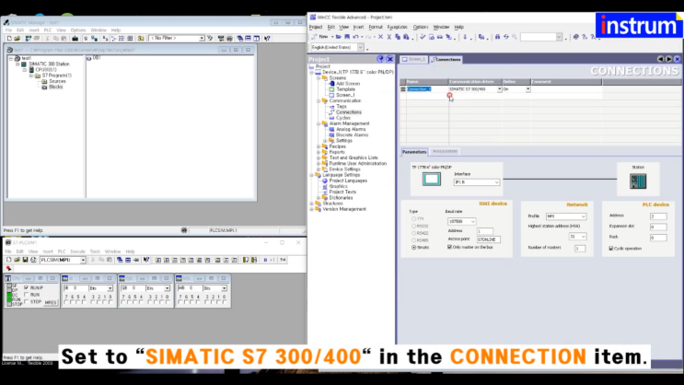This screenshot has width=684, height=385.
Task: Click the New button in WinCC toolbar
Action: (x=320, y=37)
